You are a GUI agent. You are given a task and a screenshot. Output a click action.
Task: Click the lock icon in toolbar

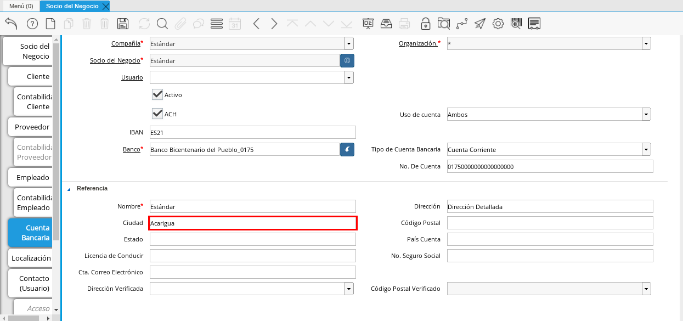click(x=425, y=24)
